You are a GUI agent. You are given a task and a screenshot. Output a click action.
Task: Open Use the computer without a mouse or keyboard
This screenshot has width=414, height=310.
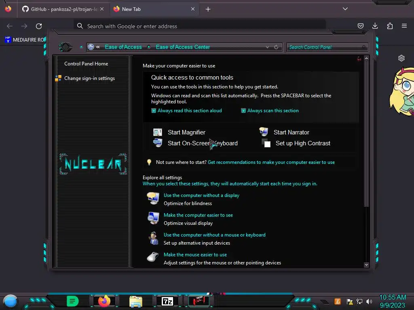click(x=215, y=235)
